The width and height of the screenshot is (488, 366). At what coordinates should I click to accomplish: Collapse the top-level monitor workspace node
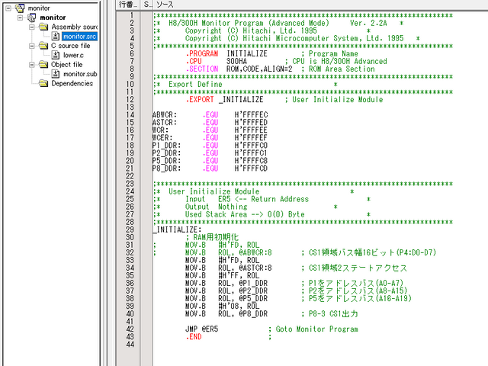click(x=7, y=8)
